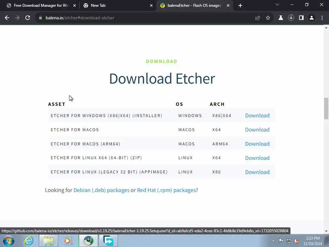Close the balenaEtcher tab
The image size is (329, 247).
[x=228, y=5]
